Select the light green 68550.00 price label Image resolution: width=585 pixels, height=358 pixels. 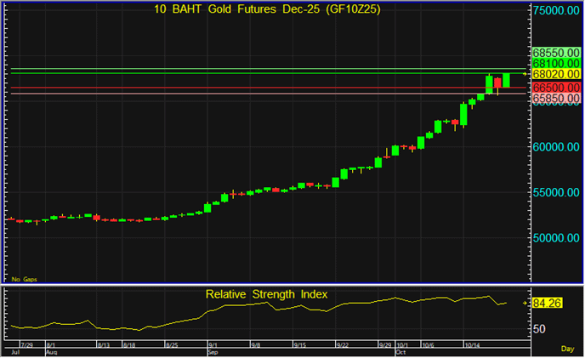(x=556, y=52)
